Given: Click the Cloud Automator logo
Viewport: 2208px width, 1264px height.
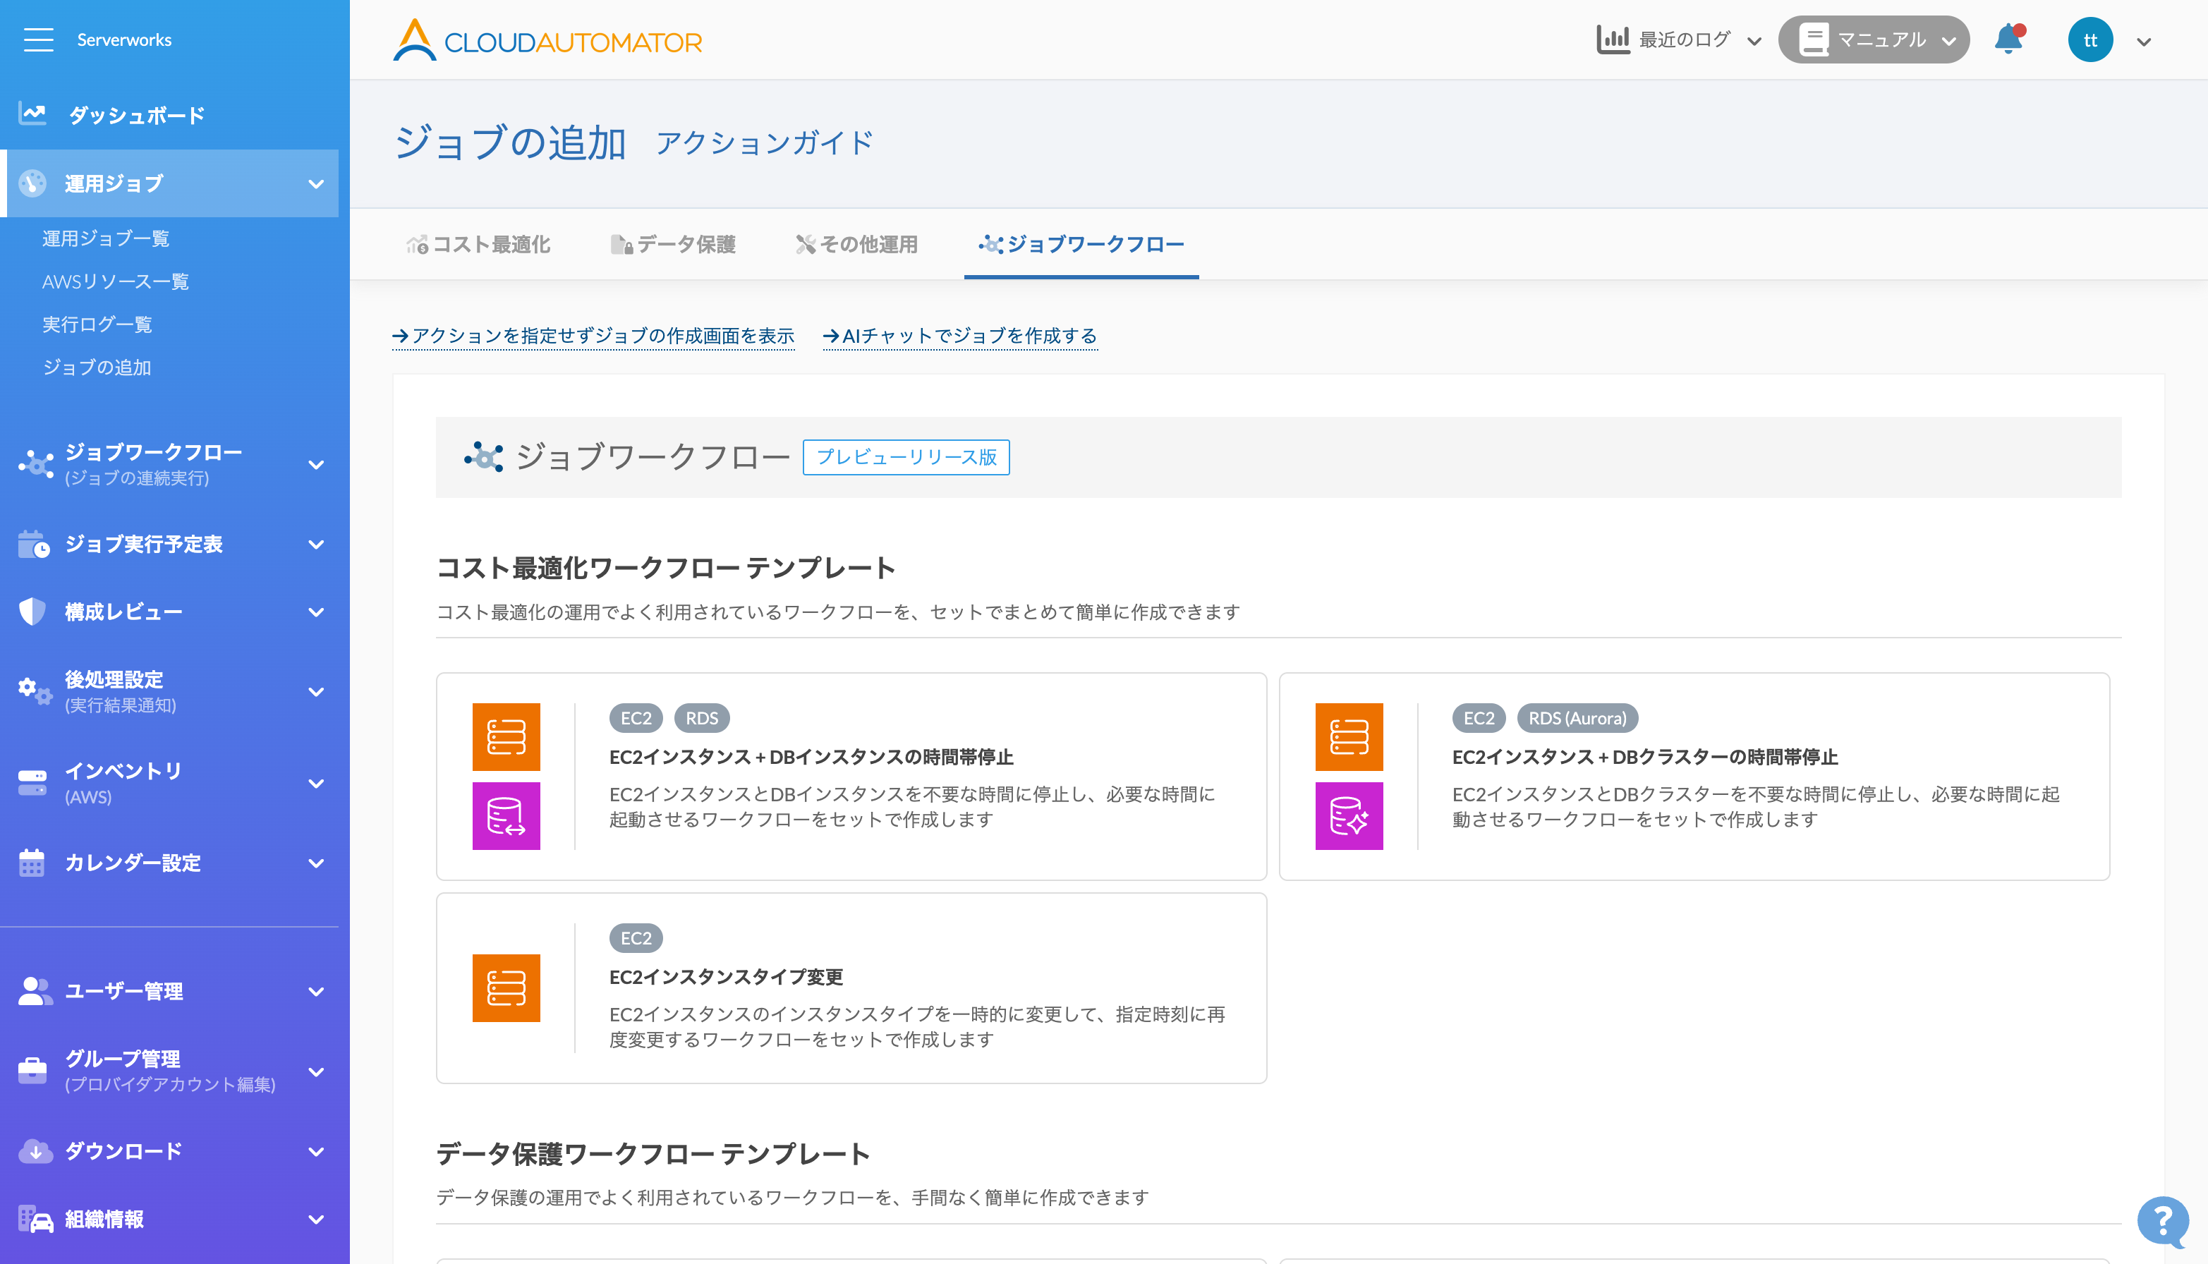Looking at the screenshot, I should pyautogui.click(x=547, y=41).
